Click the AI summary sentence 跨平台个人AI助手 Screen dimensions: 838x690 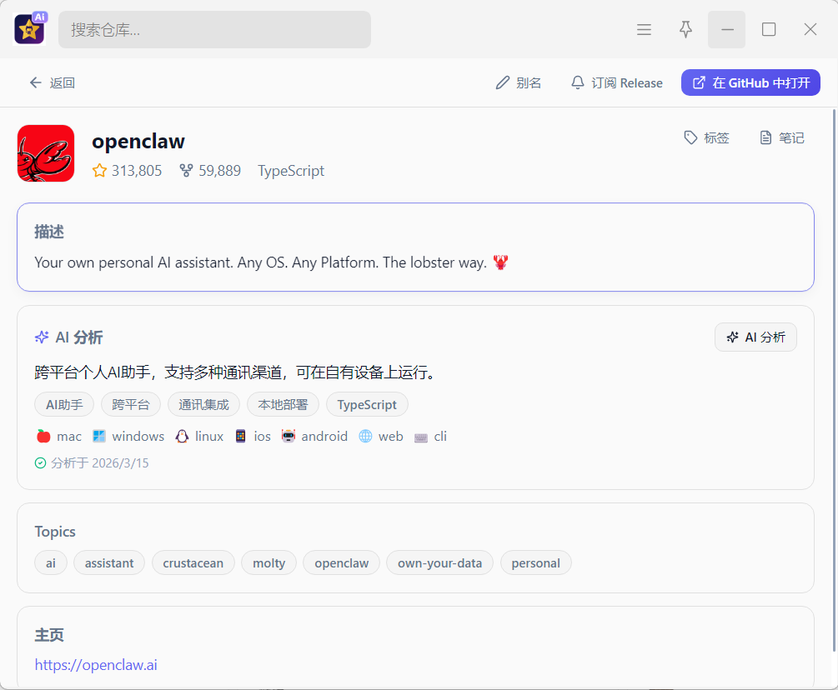click(236, 372)
